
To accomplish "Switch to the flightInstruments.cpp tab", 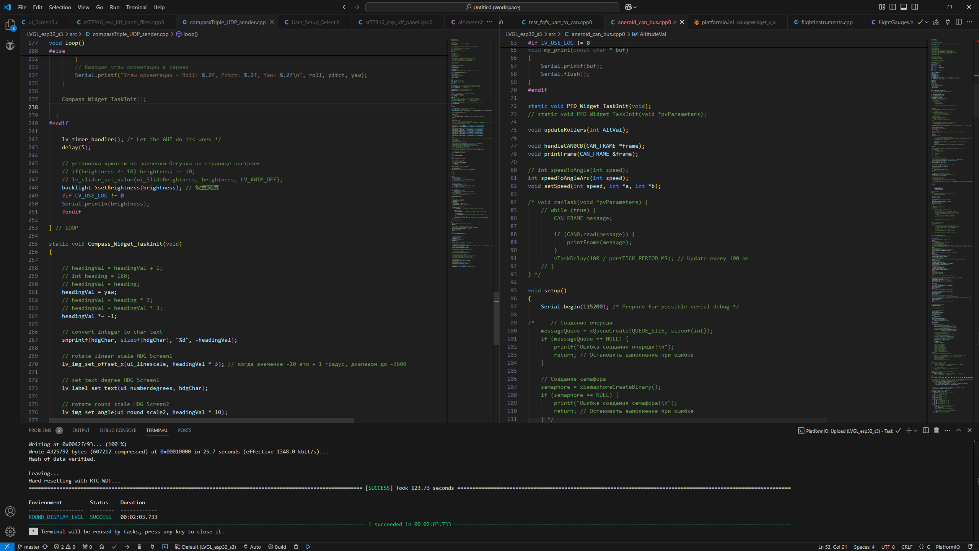I will 826,22.
